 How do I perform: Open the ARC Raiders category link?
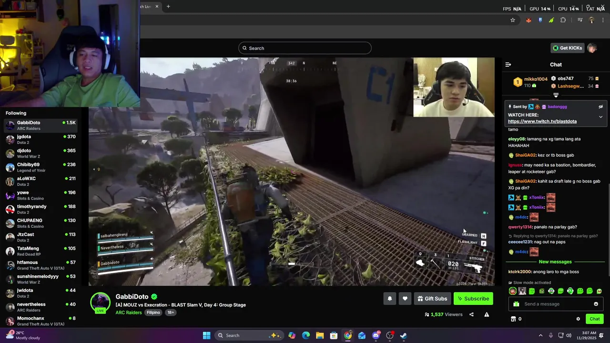129,313
